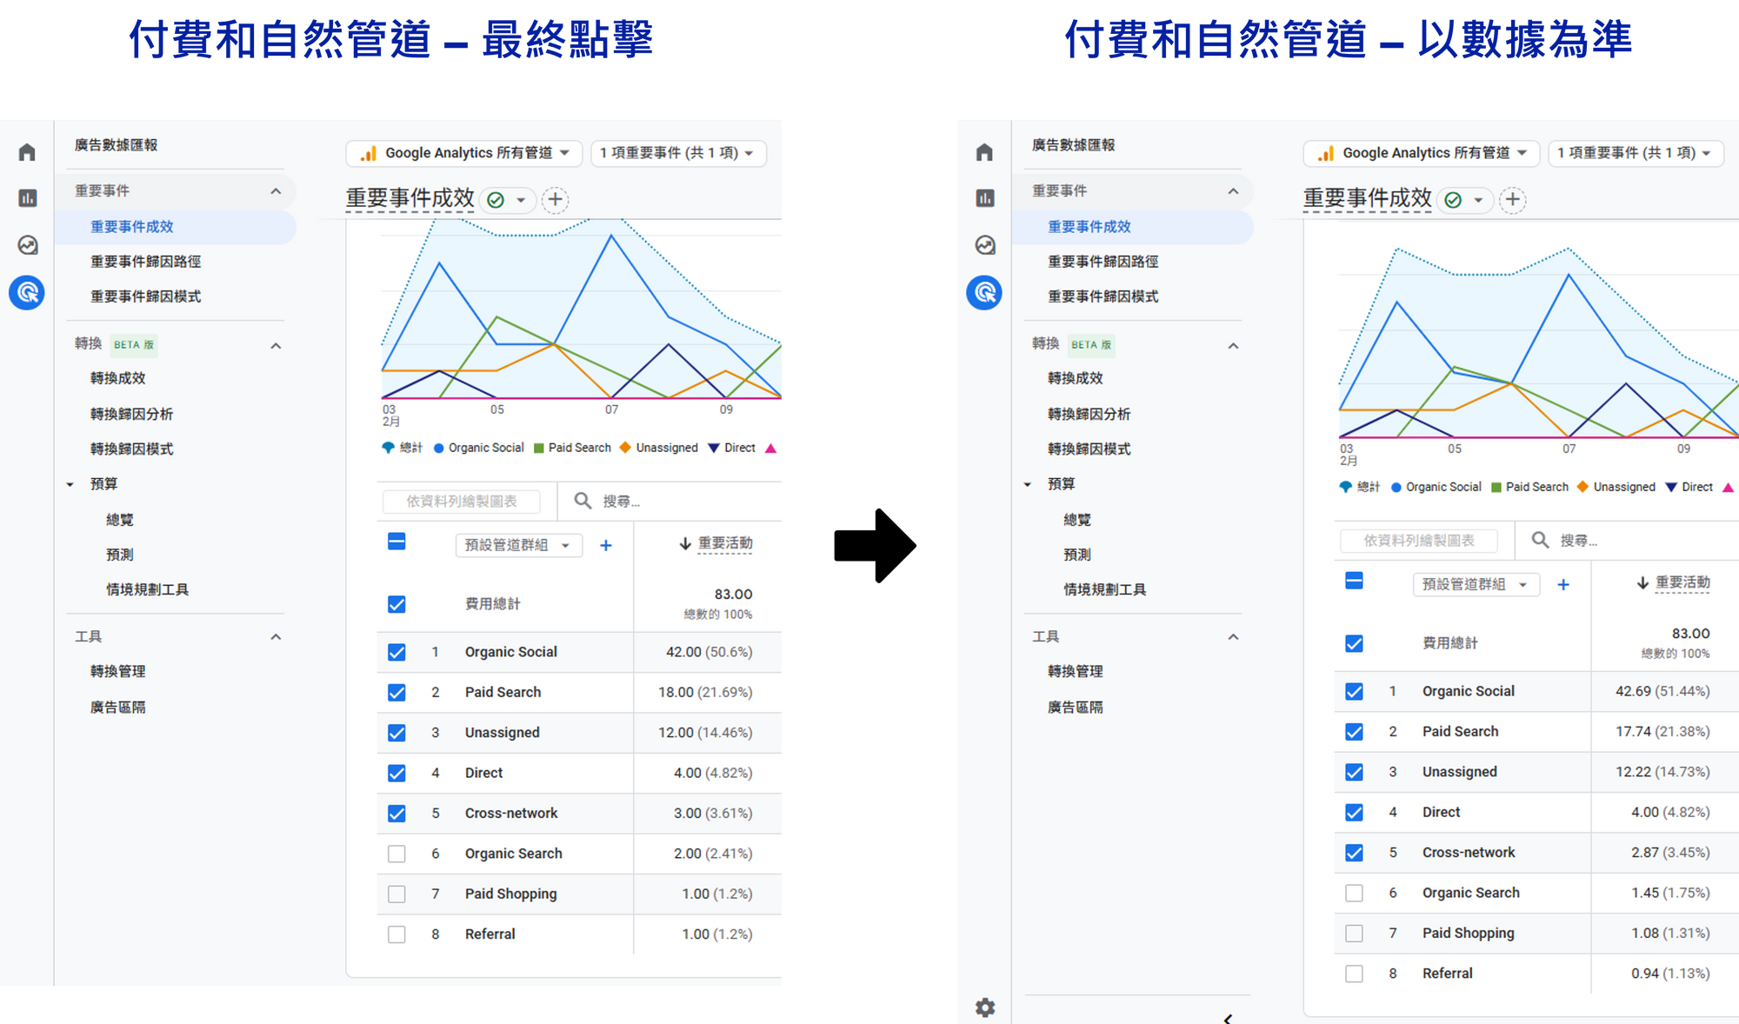Check the Referral row showing 0.94 (1.13%)
1739x1024 pixels.
1354,974
